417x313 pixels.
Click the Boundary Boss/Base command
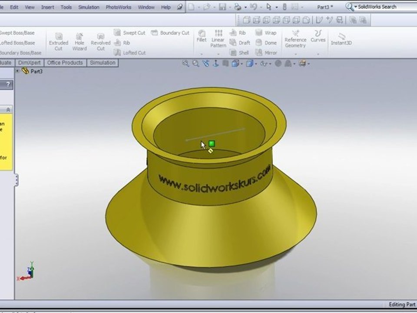pyautogui.click(x=21, y=53)
